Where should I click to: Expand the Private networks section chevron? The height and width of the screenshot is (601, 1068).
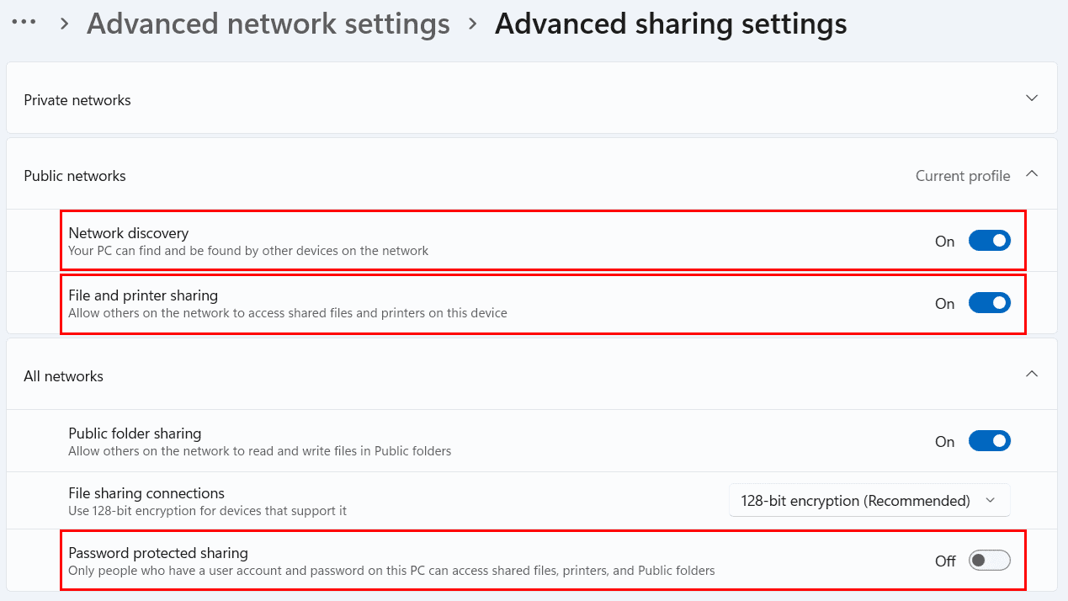[x=1032, y=98]
